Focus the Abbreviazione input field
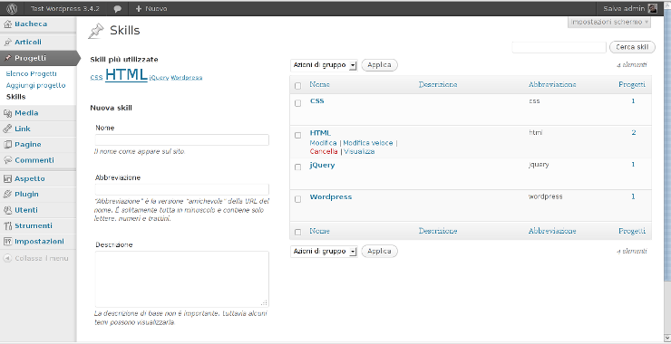 tap(182, 190)
